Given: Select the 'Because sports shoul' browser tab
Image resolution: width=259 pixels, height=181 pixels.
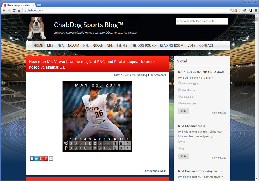Looking at the screenshot, I should [19, 5].
